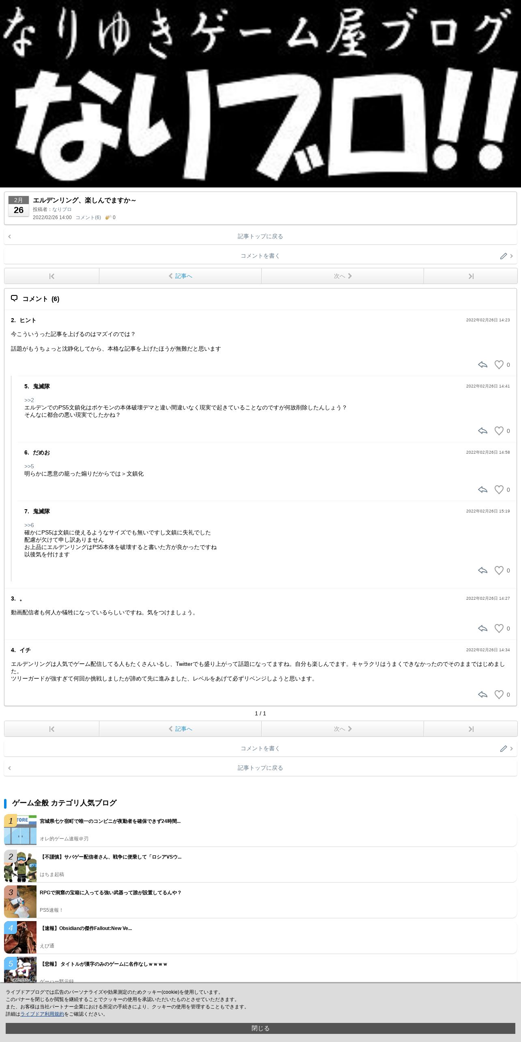Reply to comment 5 by 鬼滅隊

coord(482,431)
